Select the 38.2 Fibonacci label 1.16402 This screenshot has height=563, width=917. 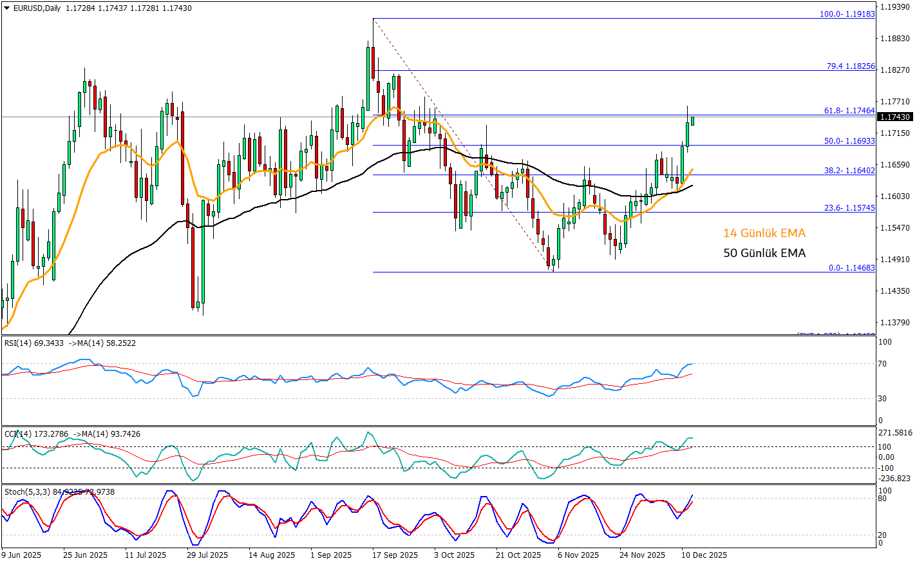click(849, 171)
